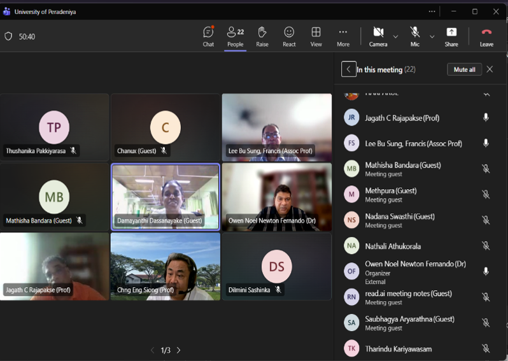Open the title bar ellipsis menu
Image resolution: width=508 pixels, height=361 pixels.
432,11
